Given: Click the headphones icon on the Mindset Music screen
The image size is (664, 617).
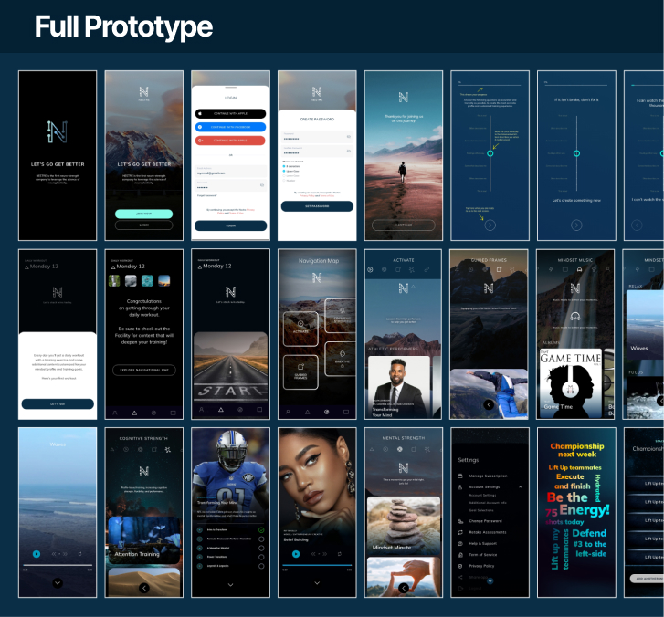Looking at the screenshot, I should pos(575,316).
